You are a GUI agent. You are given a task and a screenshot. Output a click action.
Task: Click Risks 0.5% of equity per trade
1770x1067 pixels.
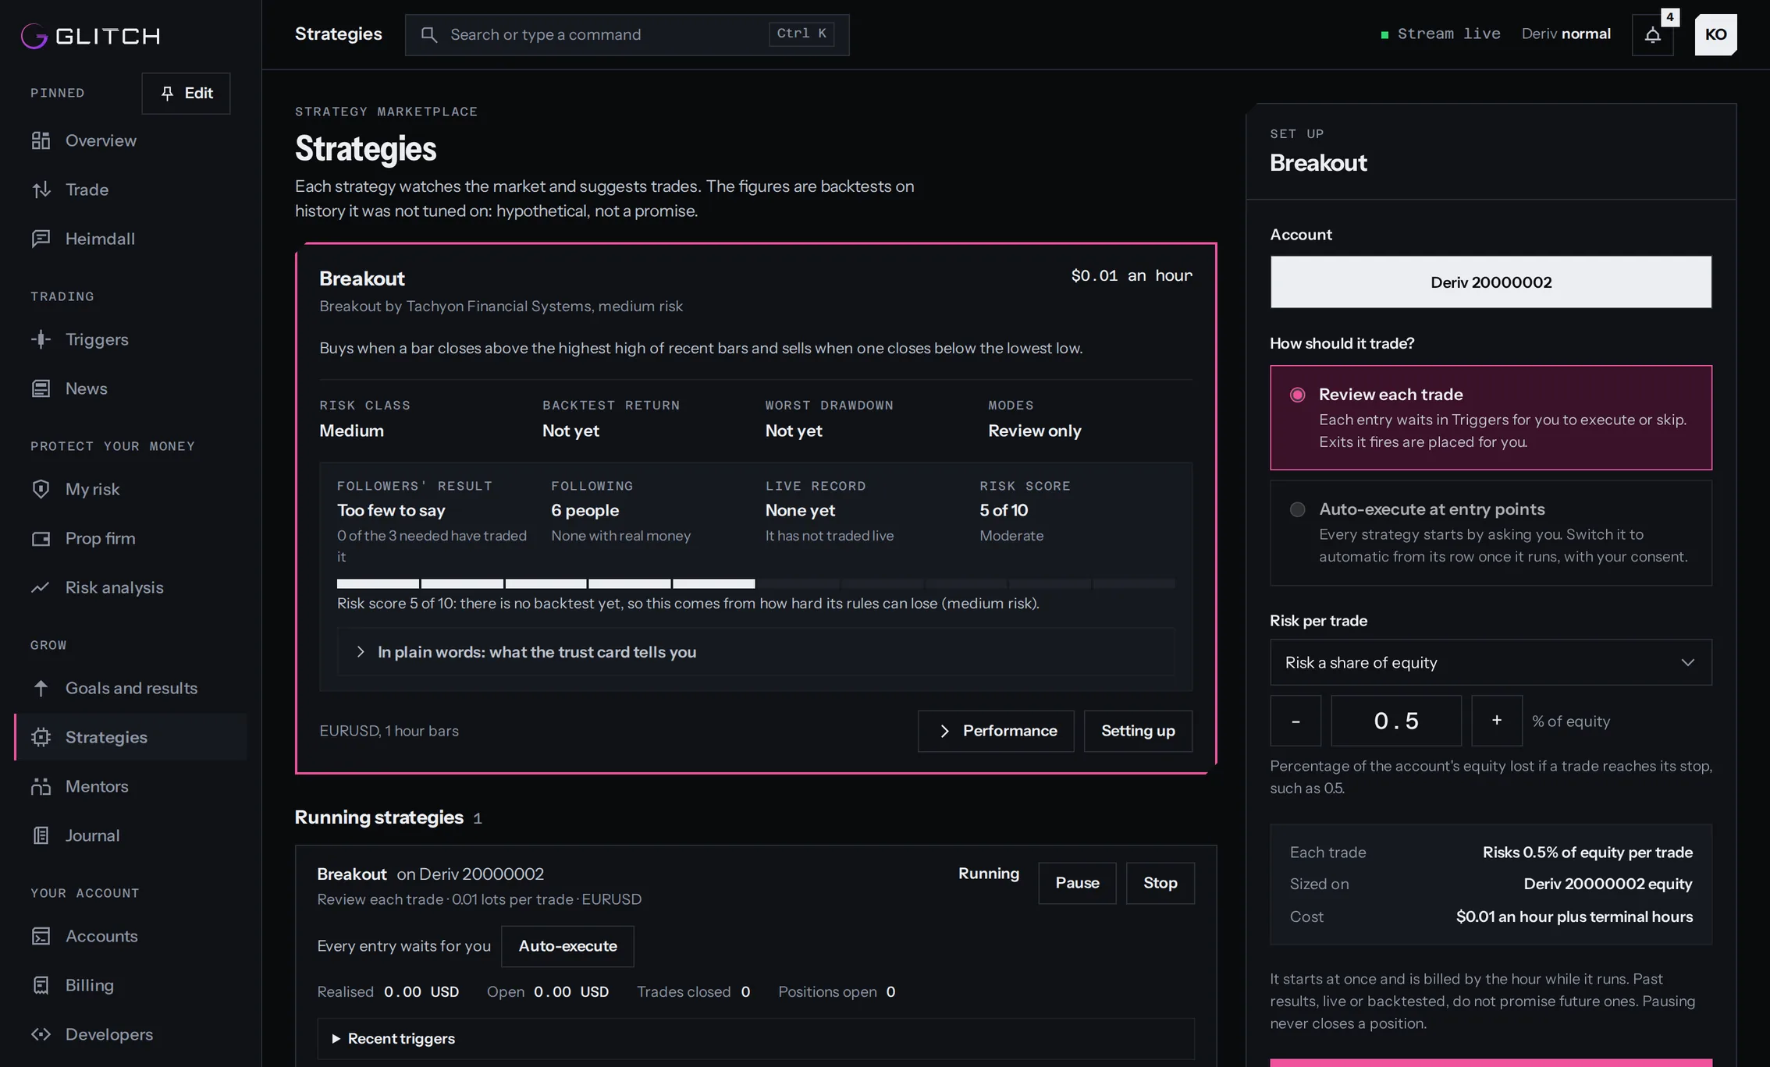(x=1587, y=853)
